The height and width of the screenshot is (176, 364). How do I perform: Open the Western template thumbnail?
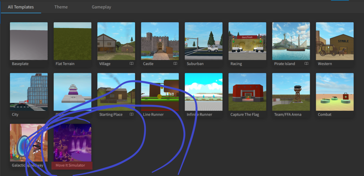(335, 41)
